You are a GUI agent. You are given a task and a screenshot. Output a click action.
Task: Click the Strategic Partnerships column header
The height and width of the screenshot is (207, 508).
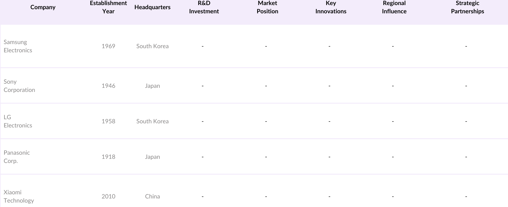click(467, 7)
